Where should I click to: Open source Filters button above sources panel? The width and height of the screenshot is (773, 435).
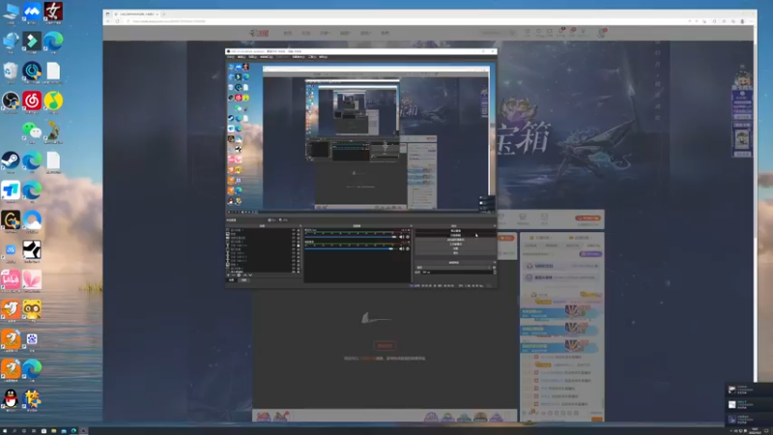click(x=283, y=220)
